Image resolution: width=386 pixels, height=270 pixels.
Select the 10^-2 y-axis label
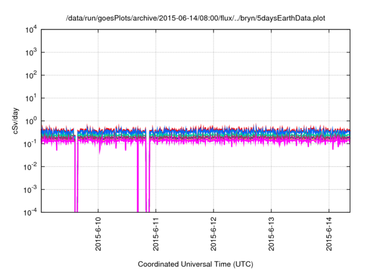tap(31, 167)
